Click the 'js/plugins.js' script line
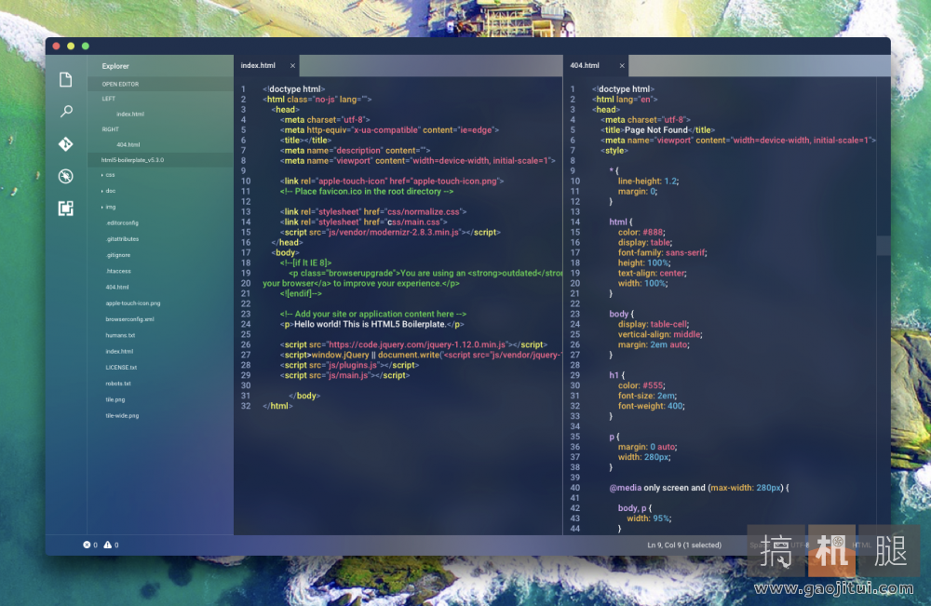Screen dimensions: 931x606 [349, 365]
